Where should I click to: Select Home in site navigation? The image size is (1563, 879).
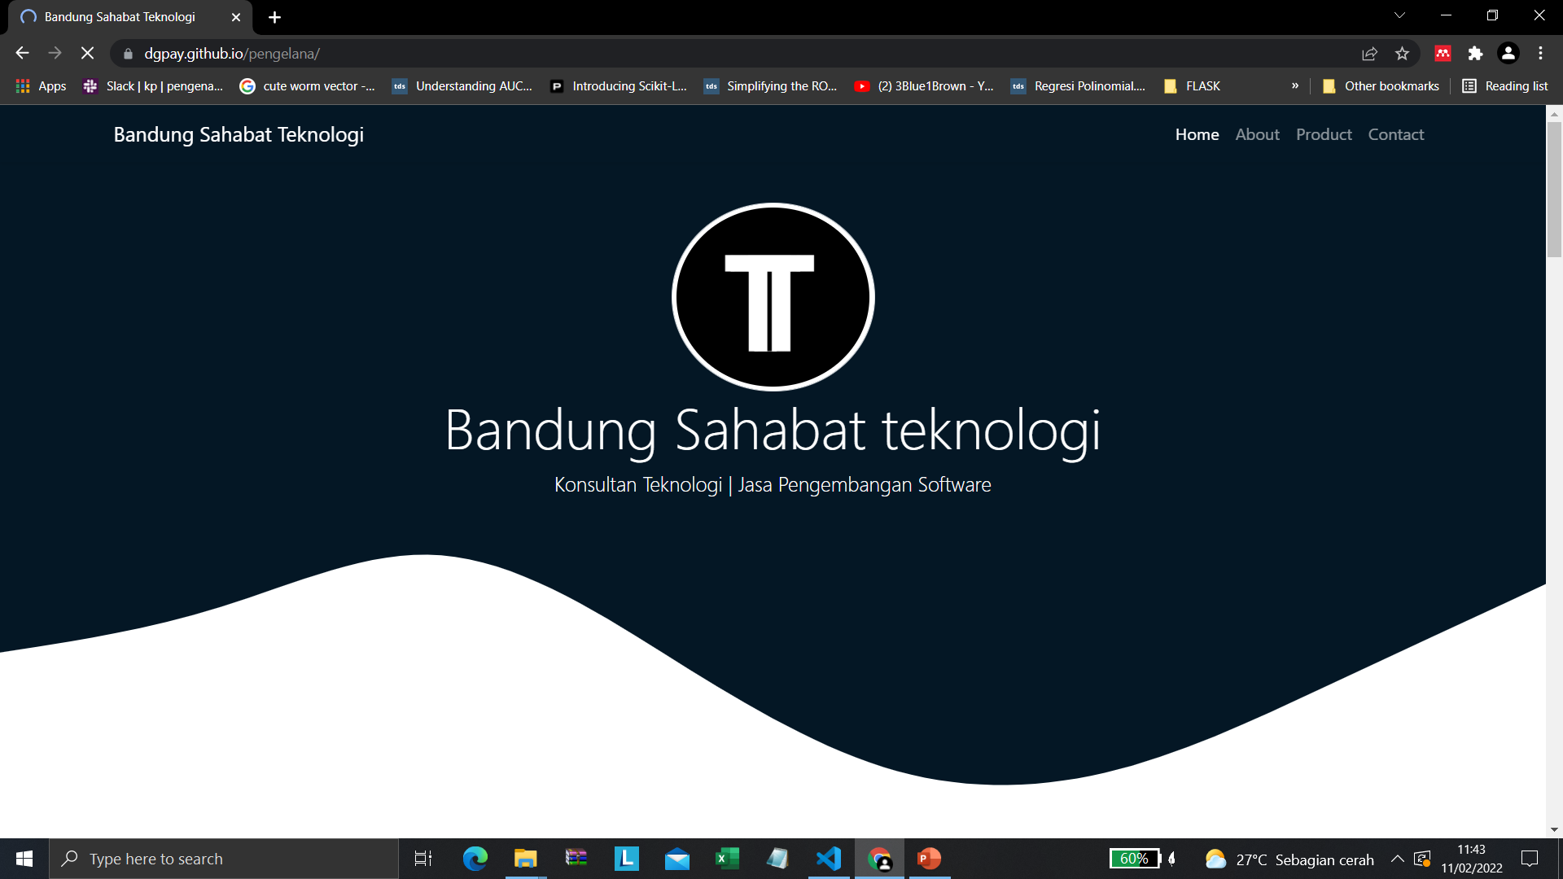click(x=1197, y=135)
